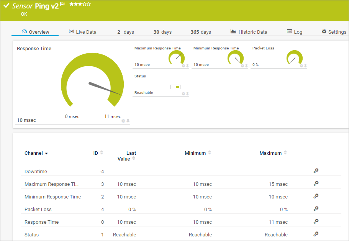Image resolution: width=349 pixels, height=241 pixels.
Task: Sort table by Maximum column
Action: [x=285, y=153]
